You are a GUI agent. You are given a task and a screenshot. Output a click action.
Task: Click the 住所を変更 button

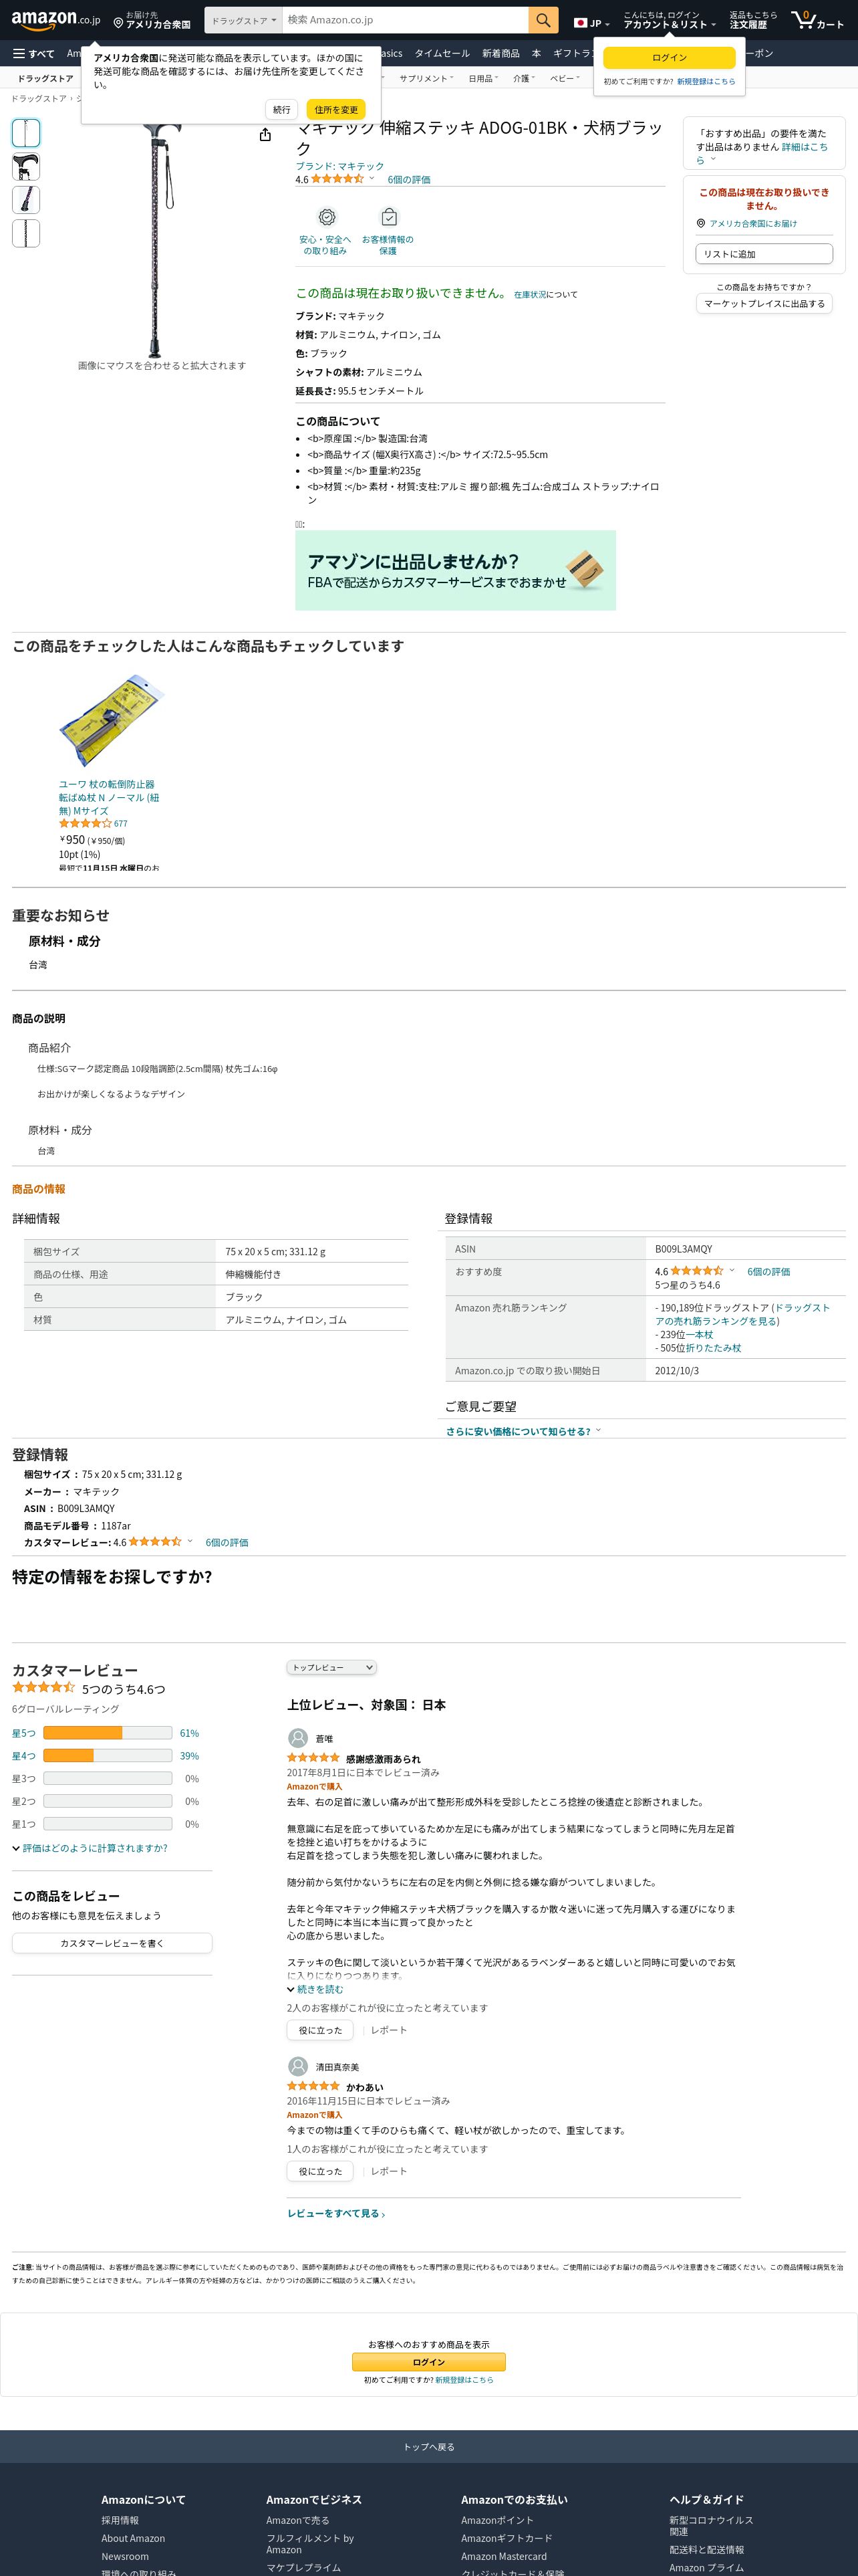pyautogui.click(x=335, y=110)
